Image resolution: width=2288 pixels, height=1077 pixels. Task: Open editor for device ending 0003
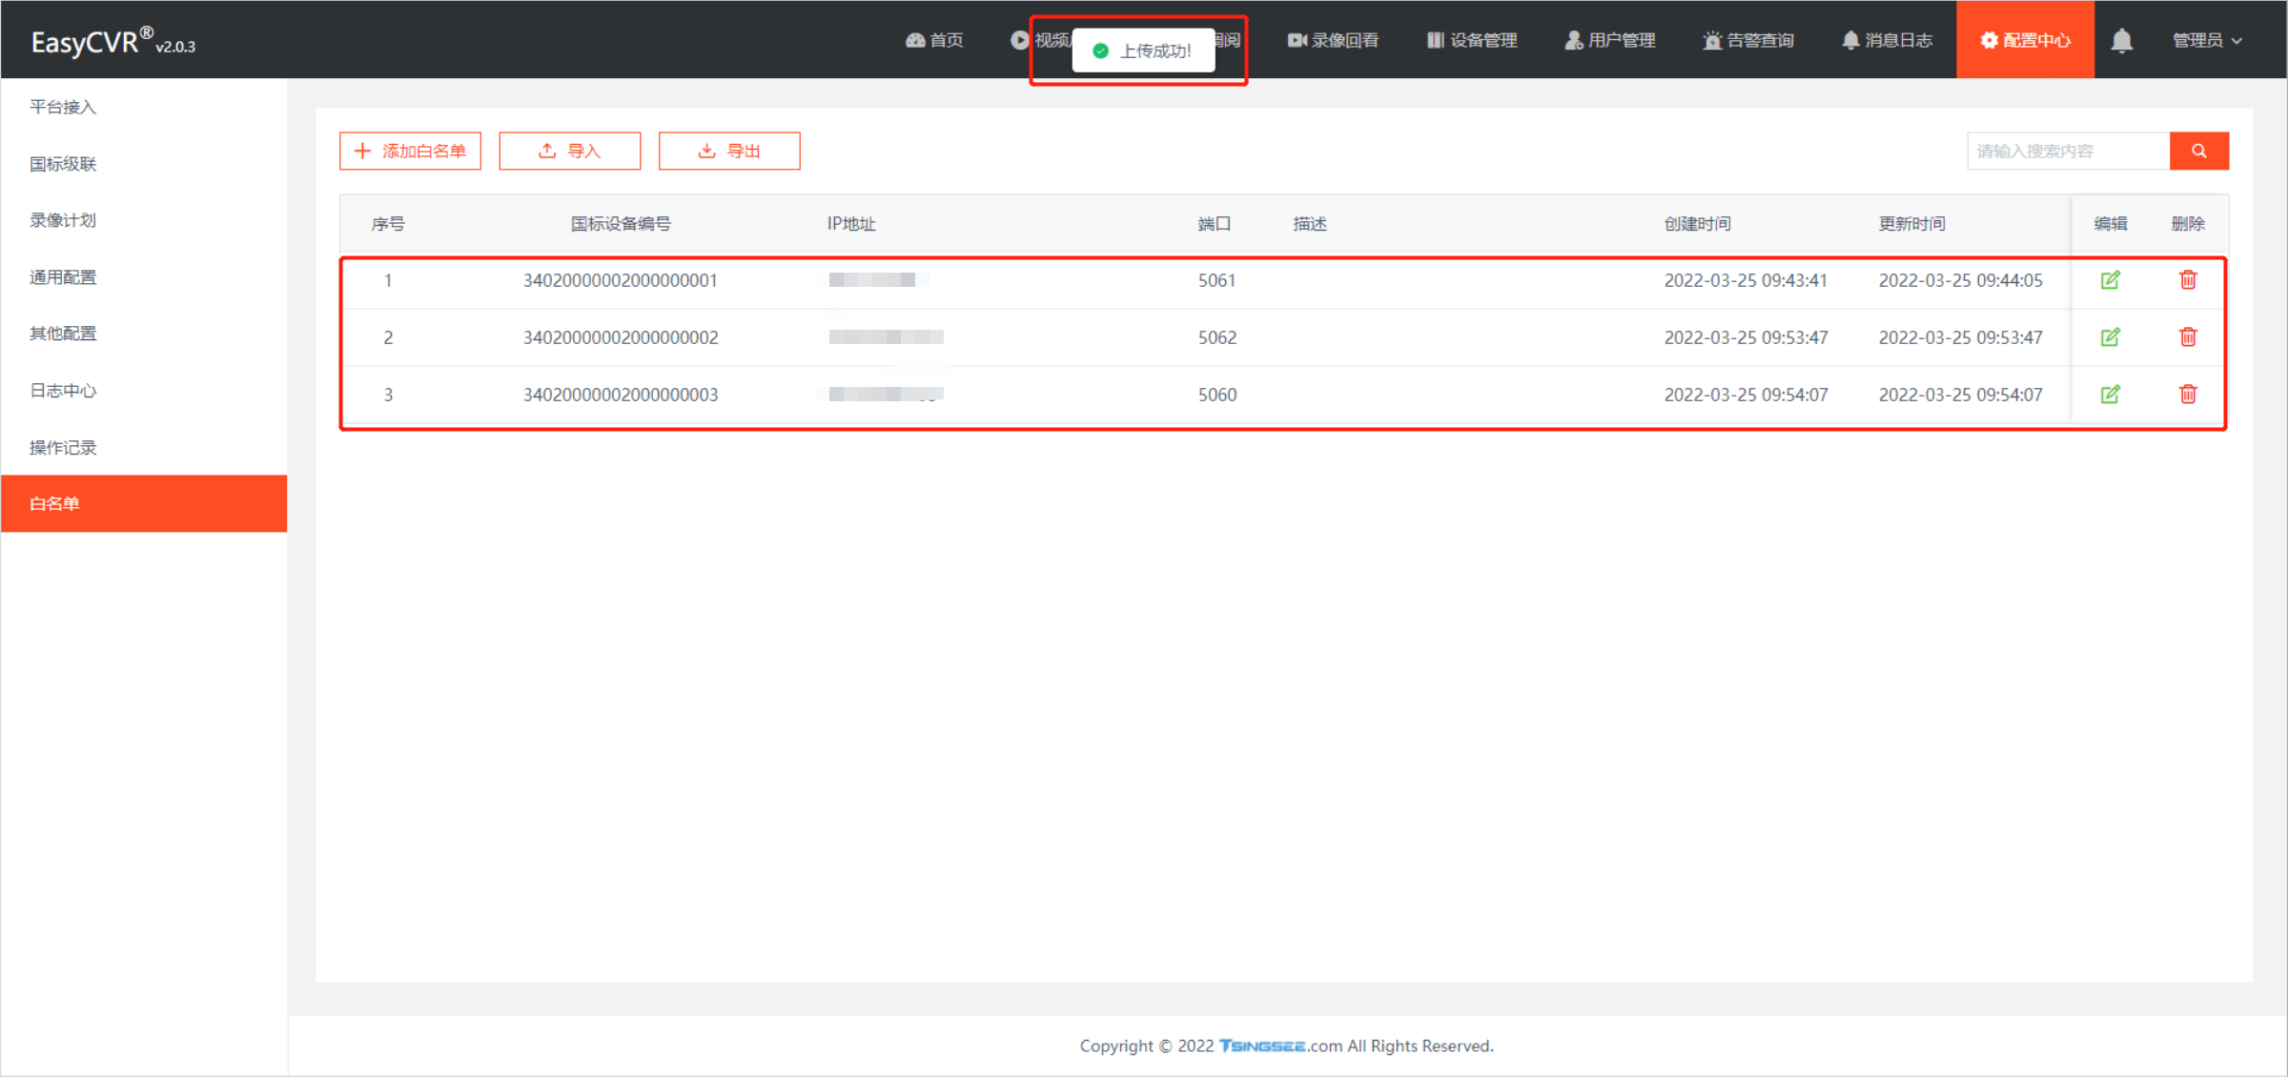[x=2110, y=395]
